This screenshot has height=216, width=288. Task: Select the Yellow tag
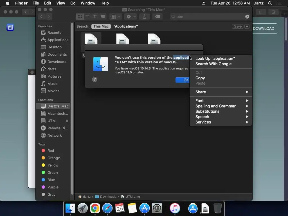(x=53, y=165)
